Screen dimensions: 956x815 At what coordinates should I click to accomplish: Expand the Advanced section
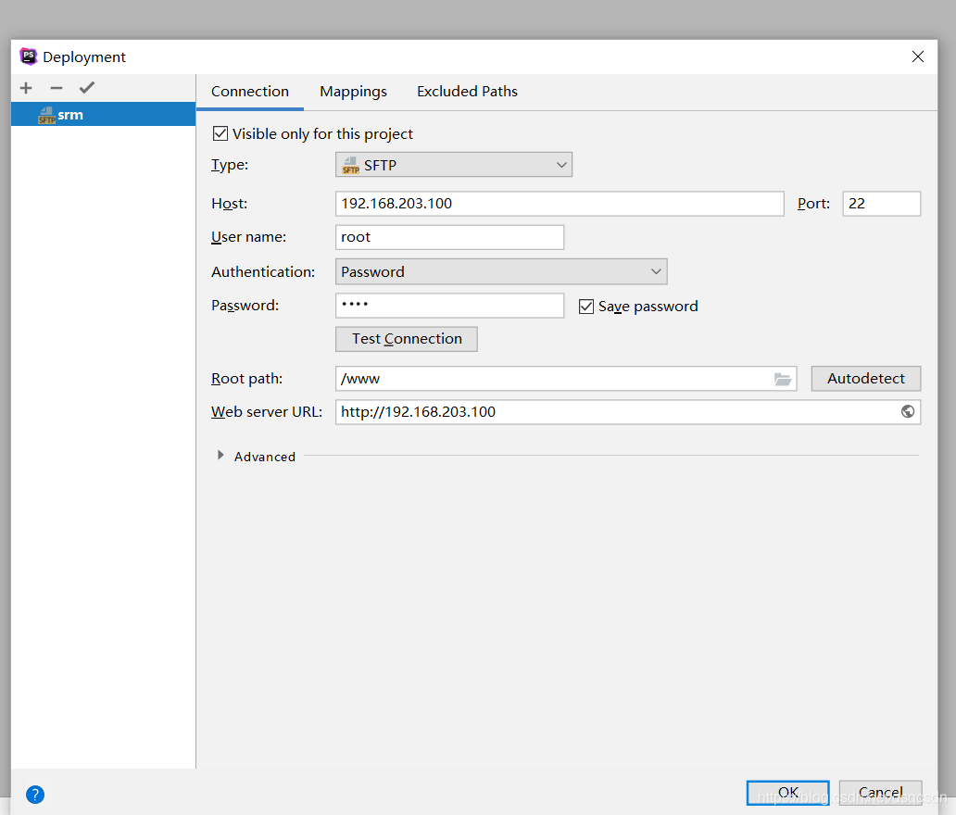click(x=220, y=456)
